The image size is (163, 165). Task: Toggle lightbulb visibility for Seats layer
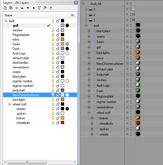pyautogui.click(x=53, y=44)
